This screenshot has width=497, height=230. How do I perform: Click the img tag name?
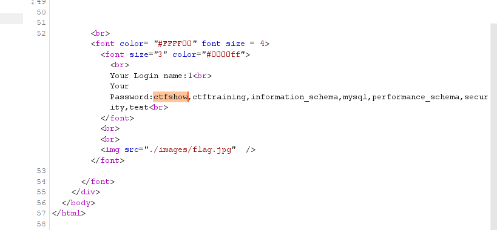tap(112, 149)
